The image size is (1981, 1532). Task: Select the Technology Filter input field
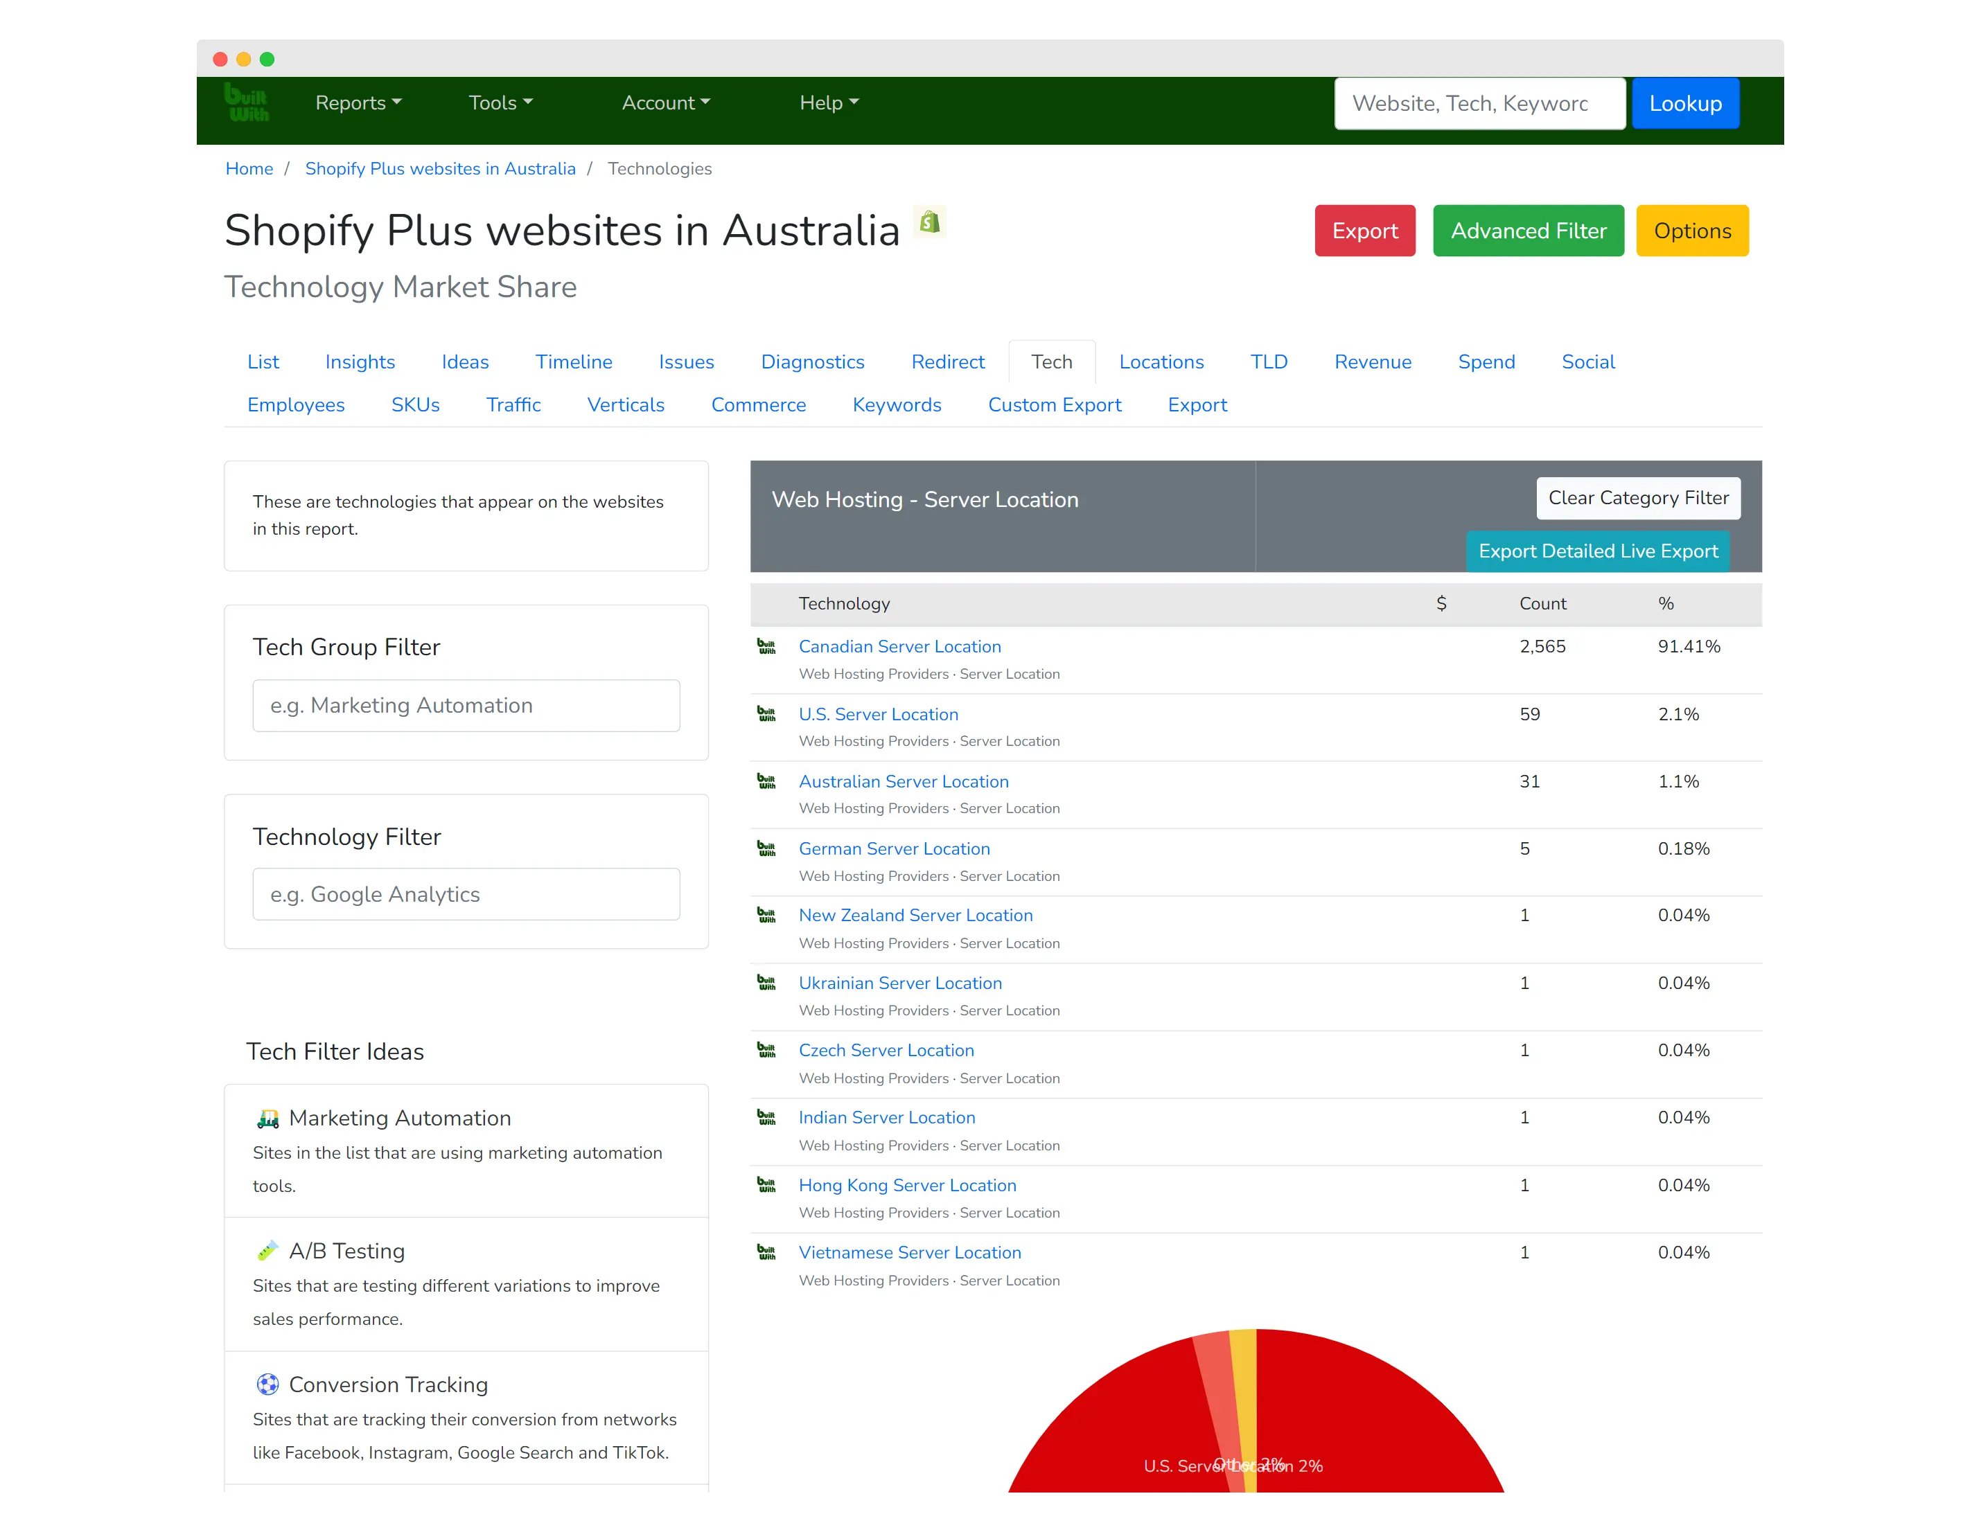pyautogui.click(x=466, y=896)
